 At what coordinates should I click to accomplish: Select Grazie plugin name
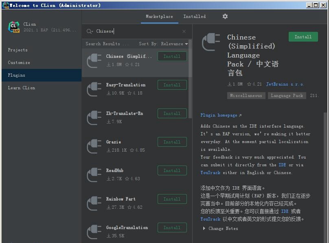tap(114, 142)
